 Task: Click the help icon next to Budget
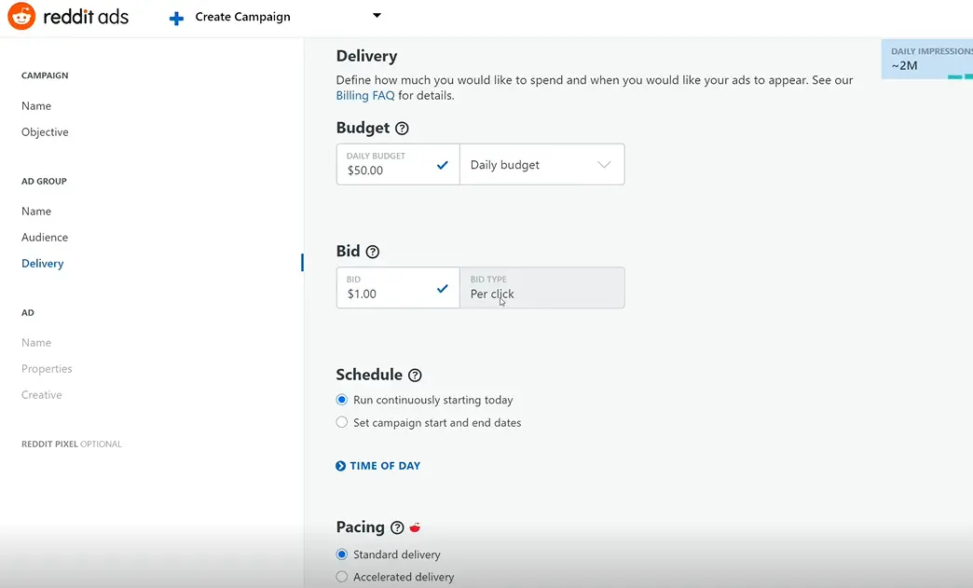402,129
